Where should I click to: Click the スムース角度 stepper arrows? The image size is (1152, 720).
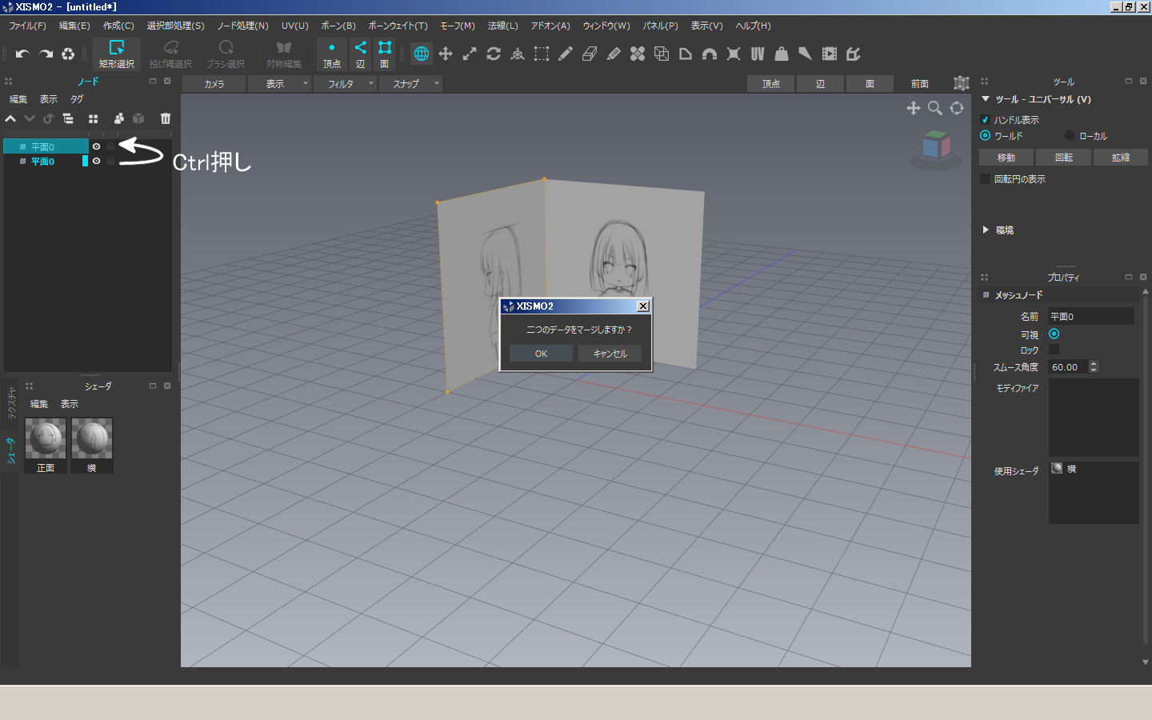tap(1094, 366)
